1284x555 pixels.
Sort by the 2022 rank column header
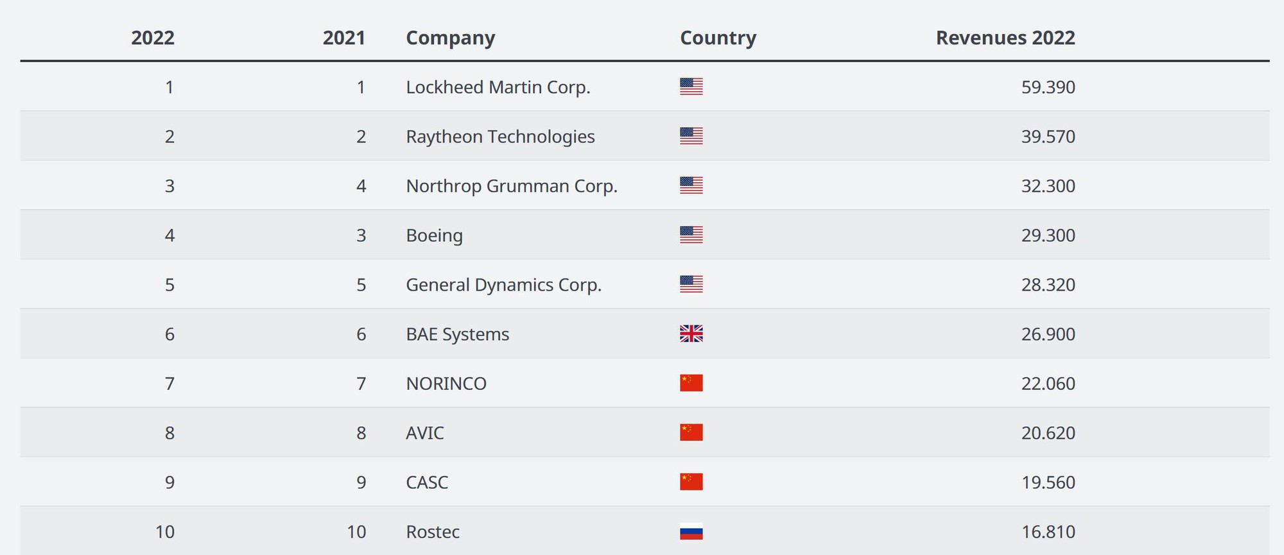(x=153, y=38)
